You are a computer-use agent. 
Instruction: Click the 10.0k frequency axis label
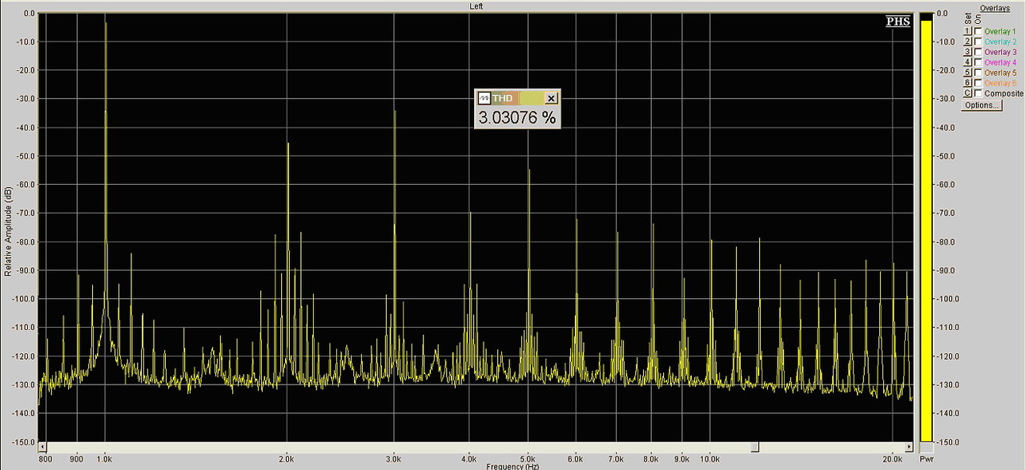click(709, 460)
